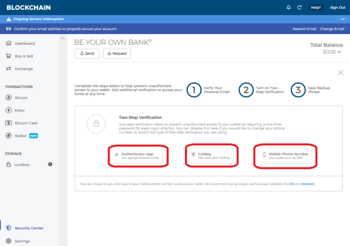Click the BLOCKCHAIN logo
The image size is (350, 246).
point(29,8)
